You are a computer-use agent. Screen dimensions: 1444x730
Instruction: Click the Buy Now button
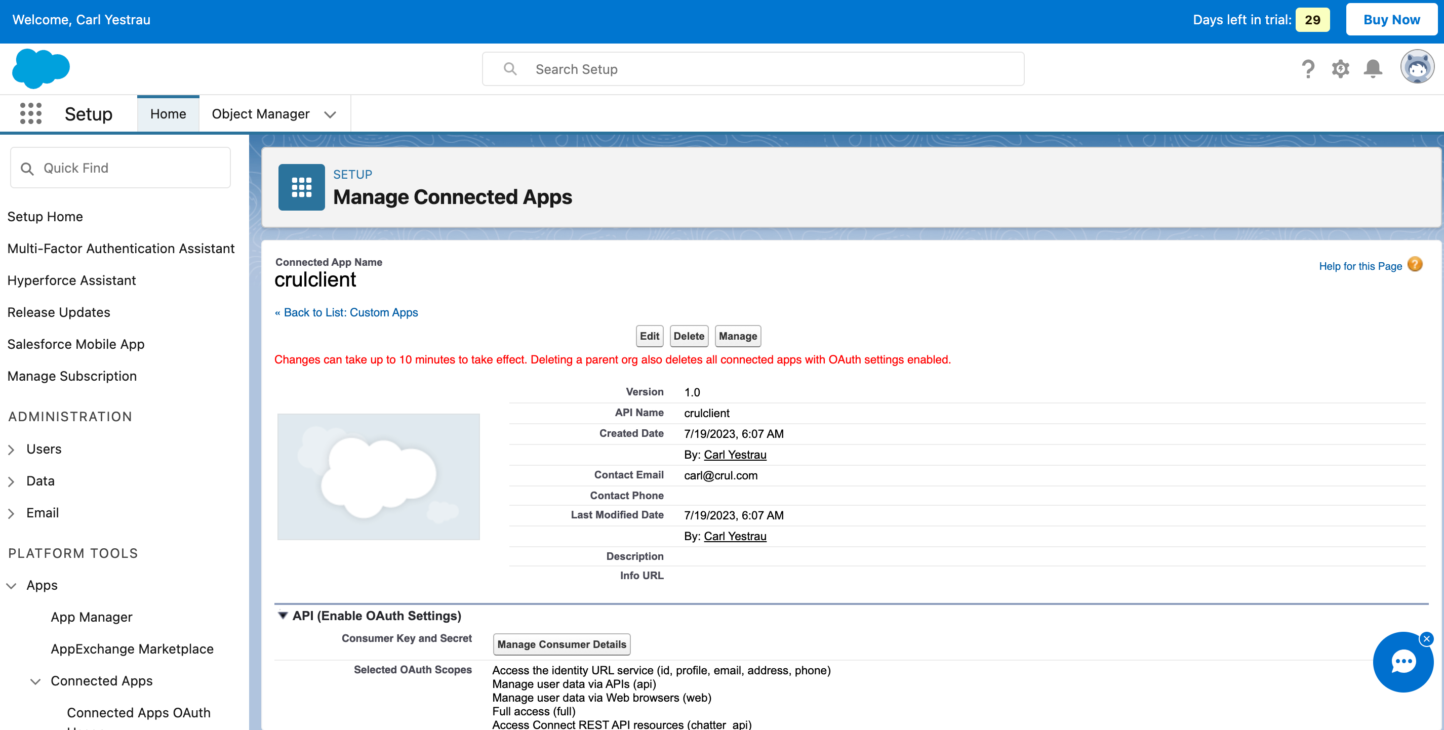1391,20
